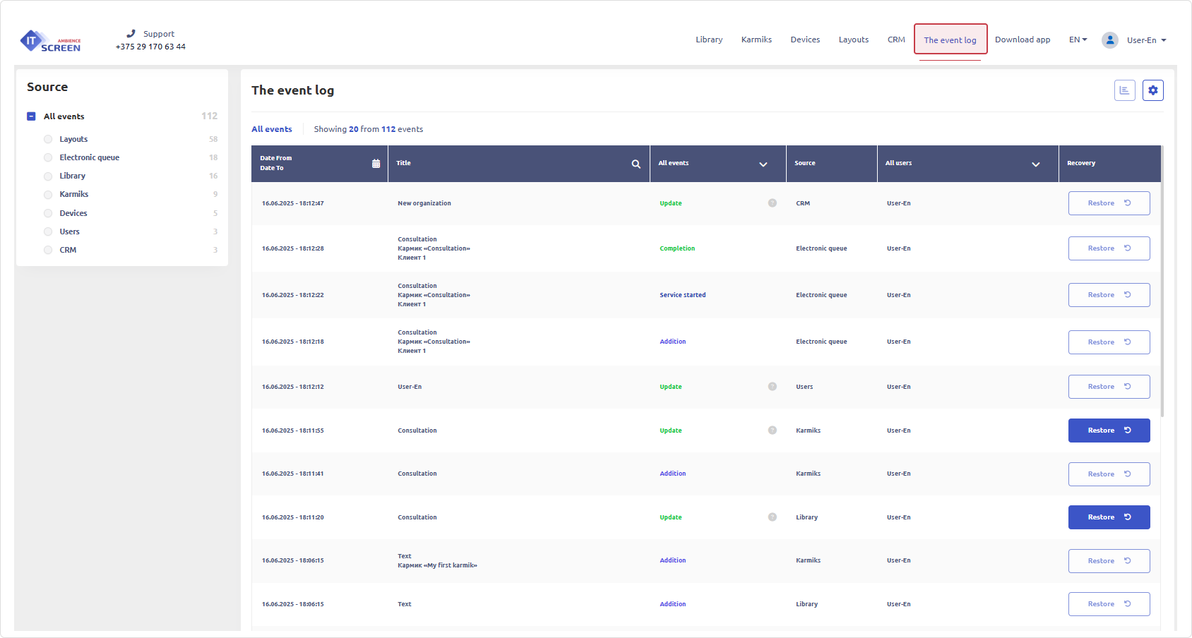Click the user avatar icon in header
Screen dimensions: 1192x638
[1109, 40]
